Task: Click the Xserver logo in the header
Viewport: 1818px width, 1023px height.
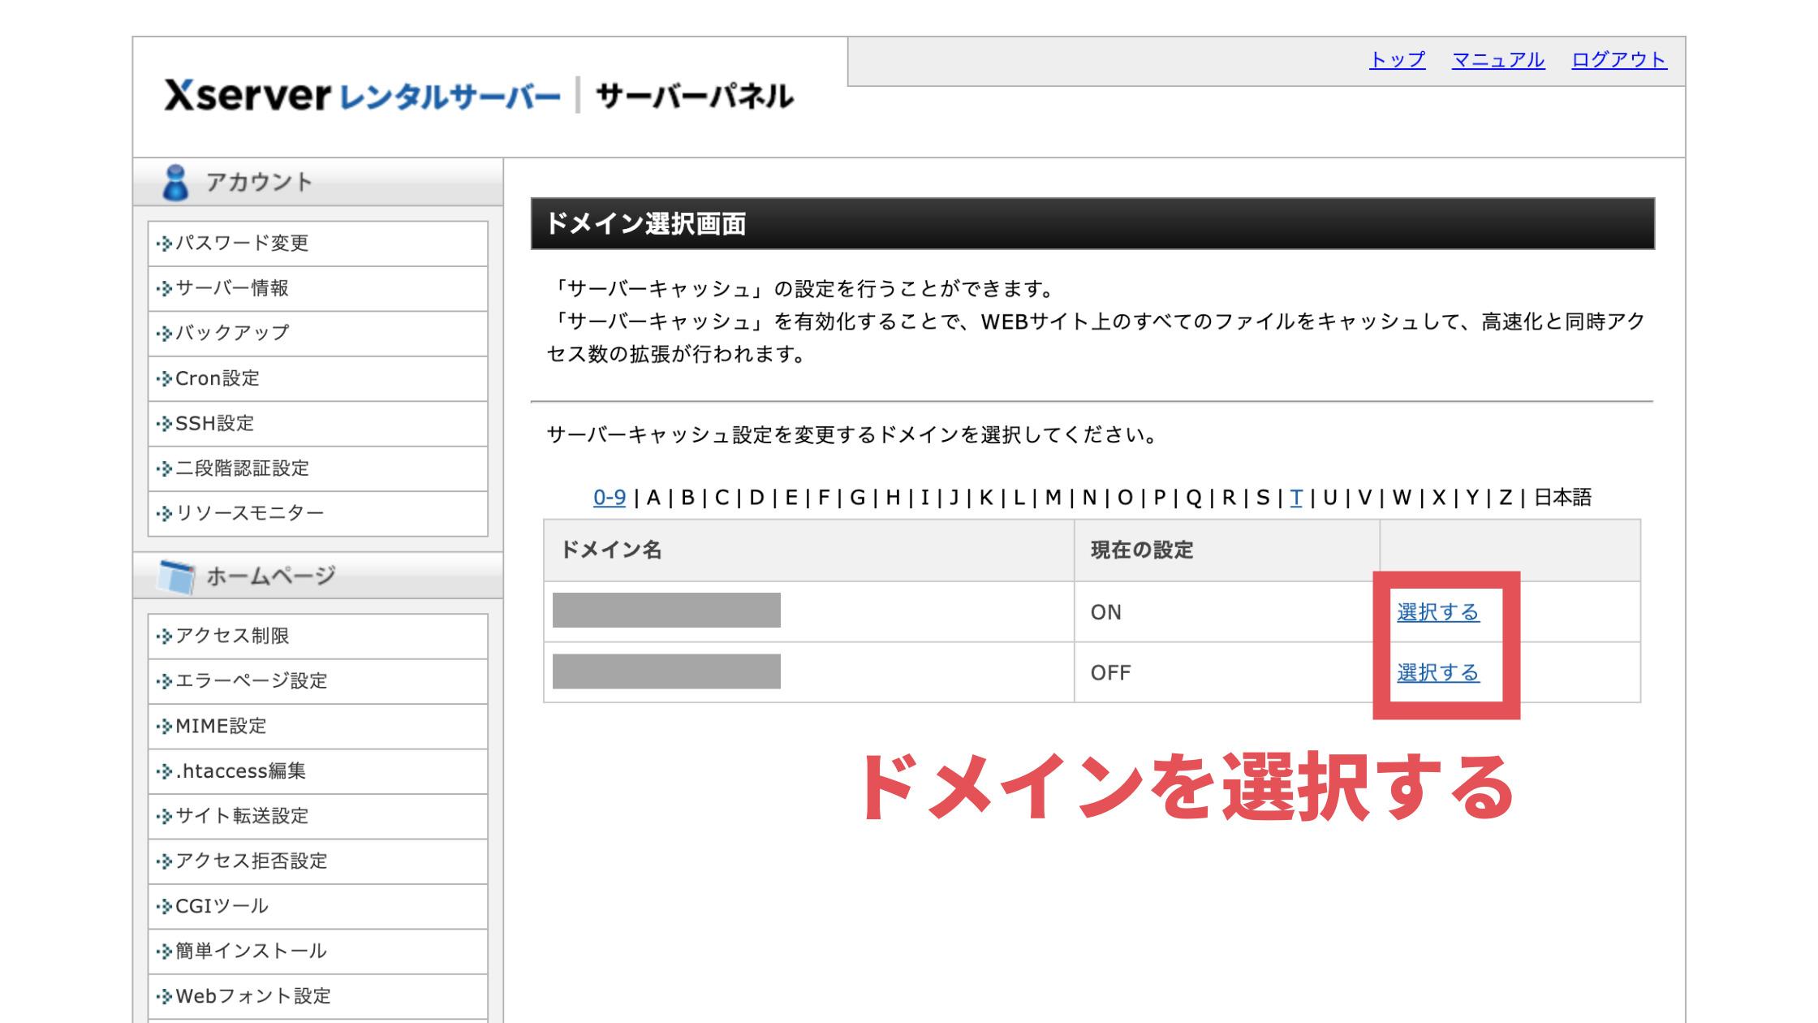Action: [x=479, y=97]
